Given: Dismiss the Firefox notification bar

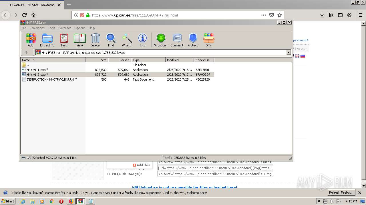Looking at the screenshot, I should 360,193.
